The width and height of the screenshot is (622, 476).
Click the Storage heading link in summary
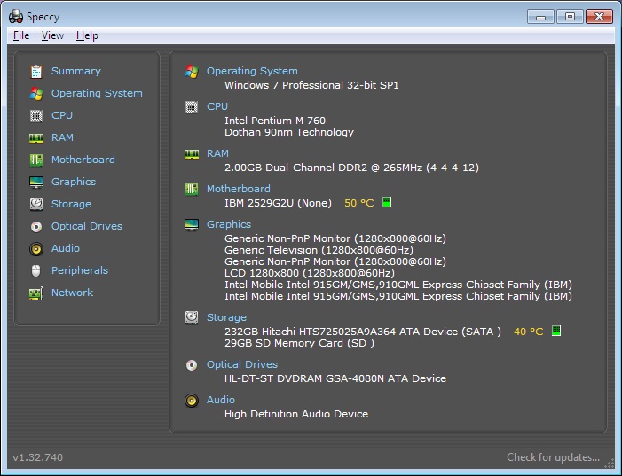point(226,317)
